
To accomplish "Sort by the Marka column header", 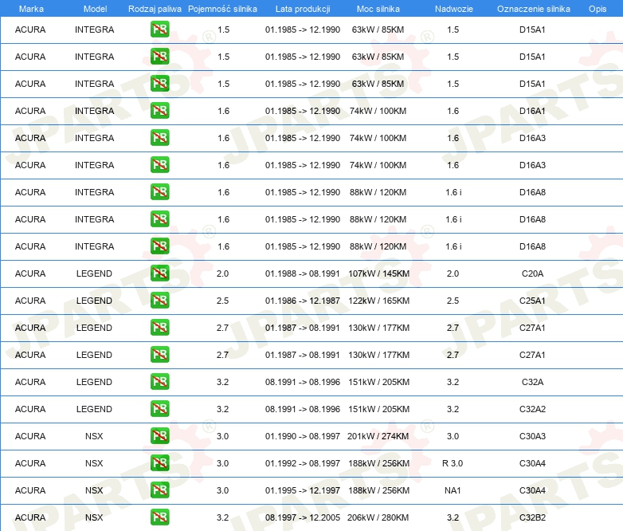I will click(x=31, y=9).
